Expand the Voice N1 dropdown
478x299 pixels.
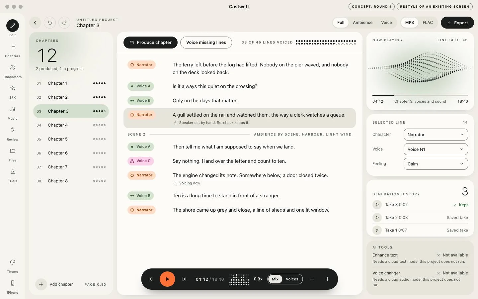pyautogui.click(x=436, y=149)
